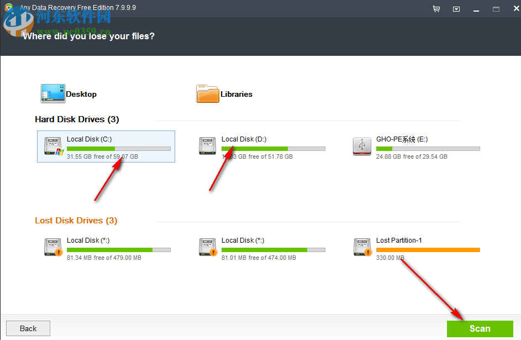521x340 pixels.
Task: Click '81.01 MB free of 474.00 MB' text
Action: (x=259, y=258)
